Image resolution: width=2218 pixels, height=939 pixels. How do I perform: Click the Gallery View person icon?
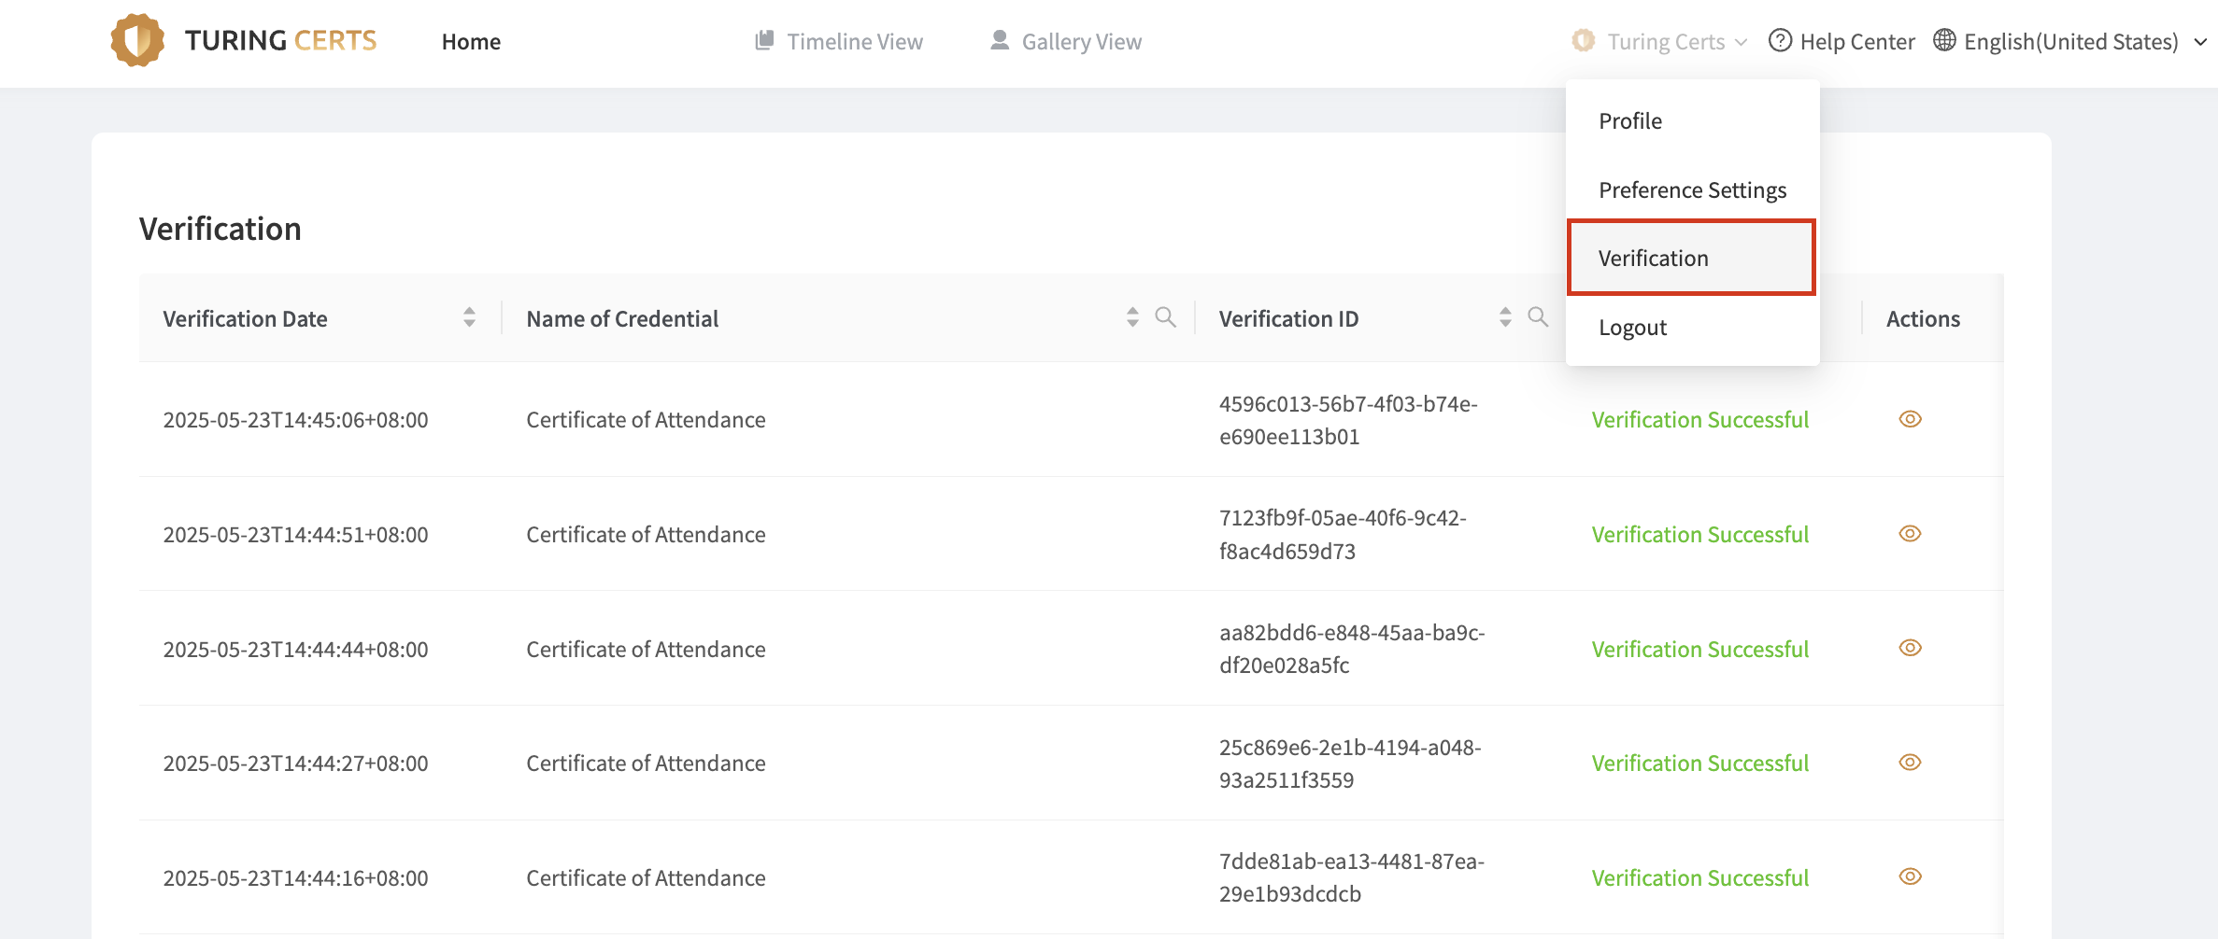pyautogui.click(x=1000, y=40)
